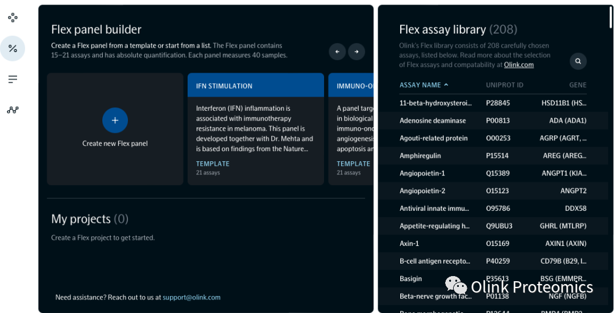Select the Beta-nerve growth factor row

pyautogui.click(x=493, y=297)
